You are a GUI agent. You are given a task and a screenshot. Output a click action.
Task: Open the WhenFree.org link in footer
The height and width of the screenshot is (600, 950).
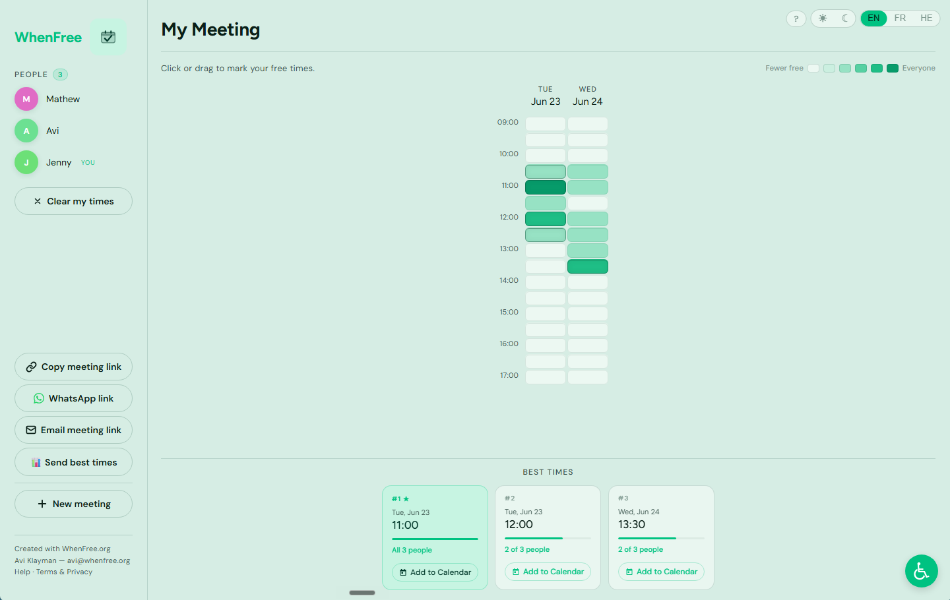(x=86, y=549)
